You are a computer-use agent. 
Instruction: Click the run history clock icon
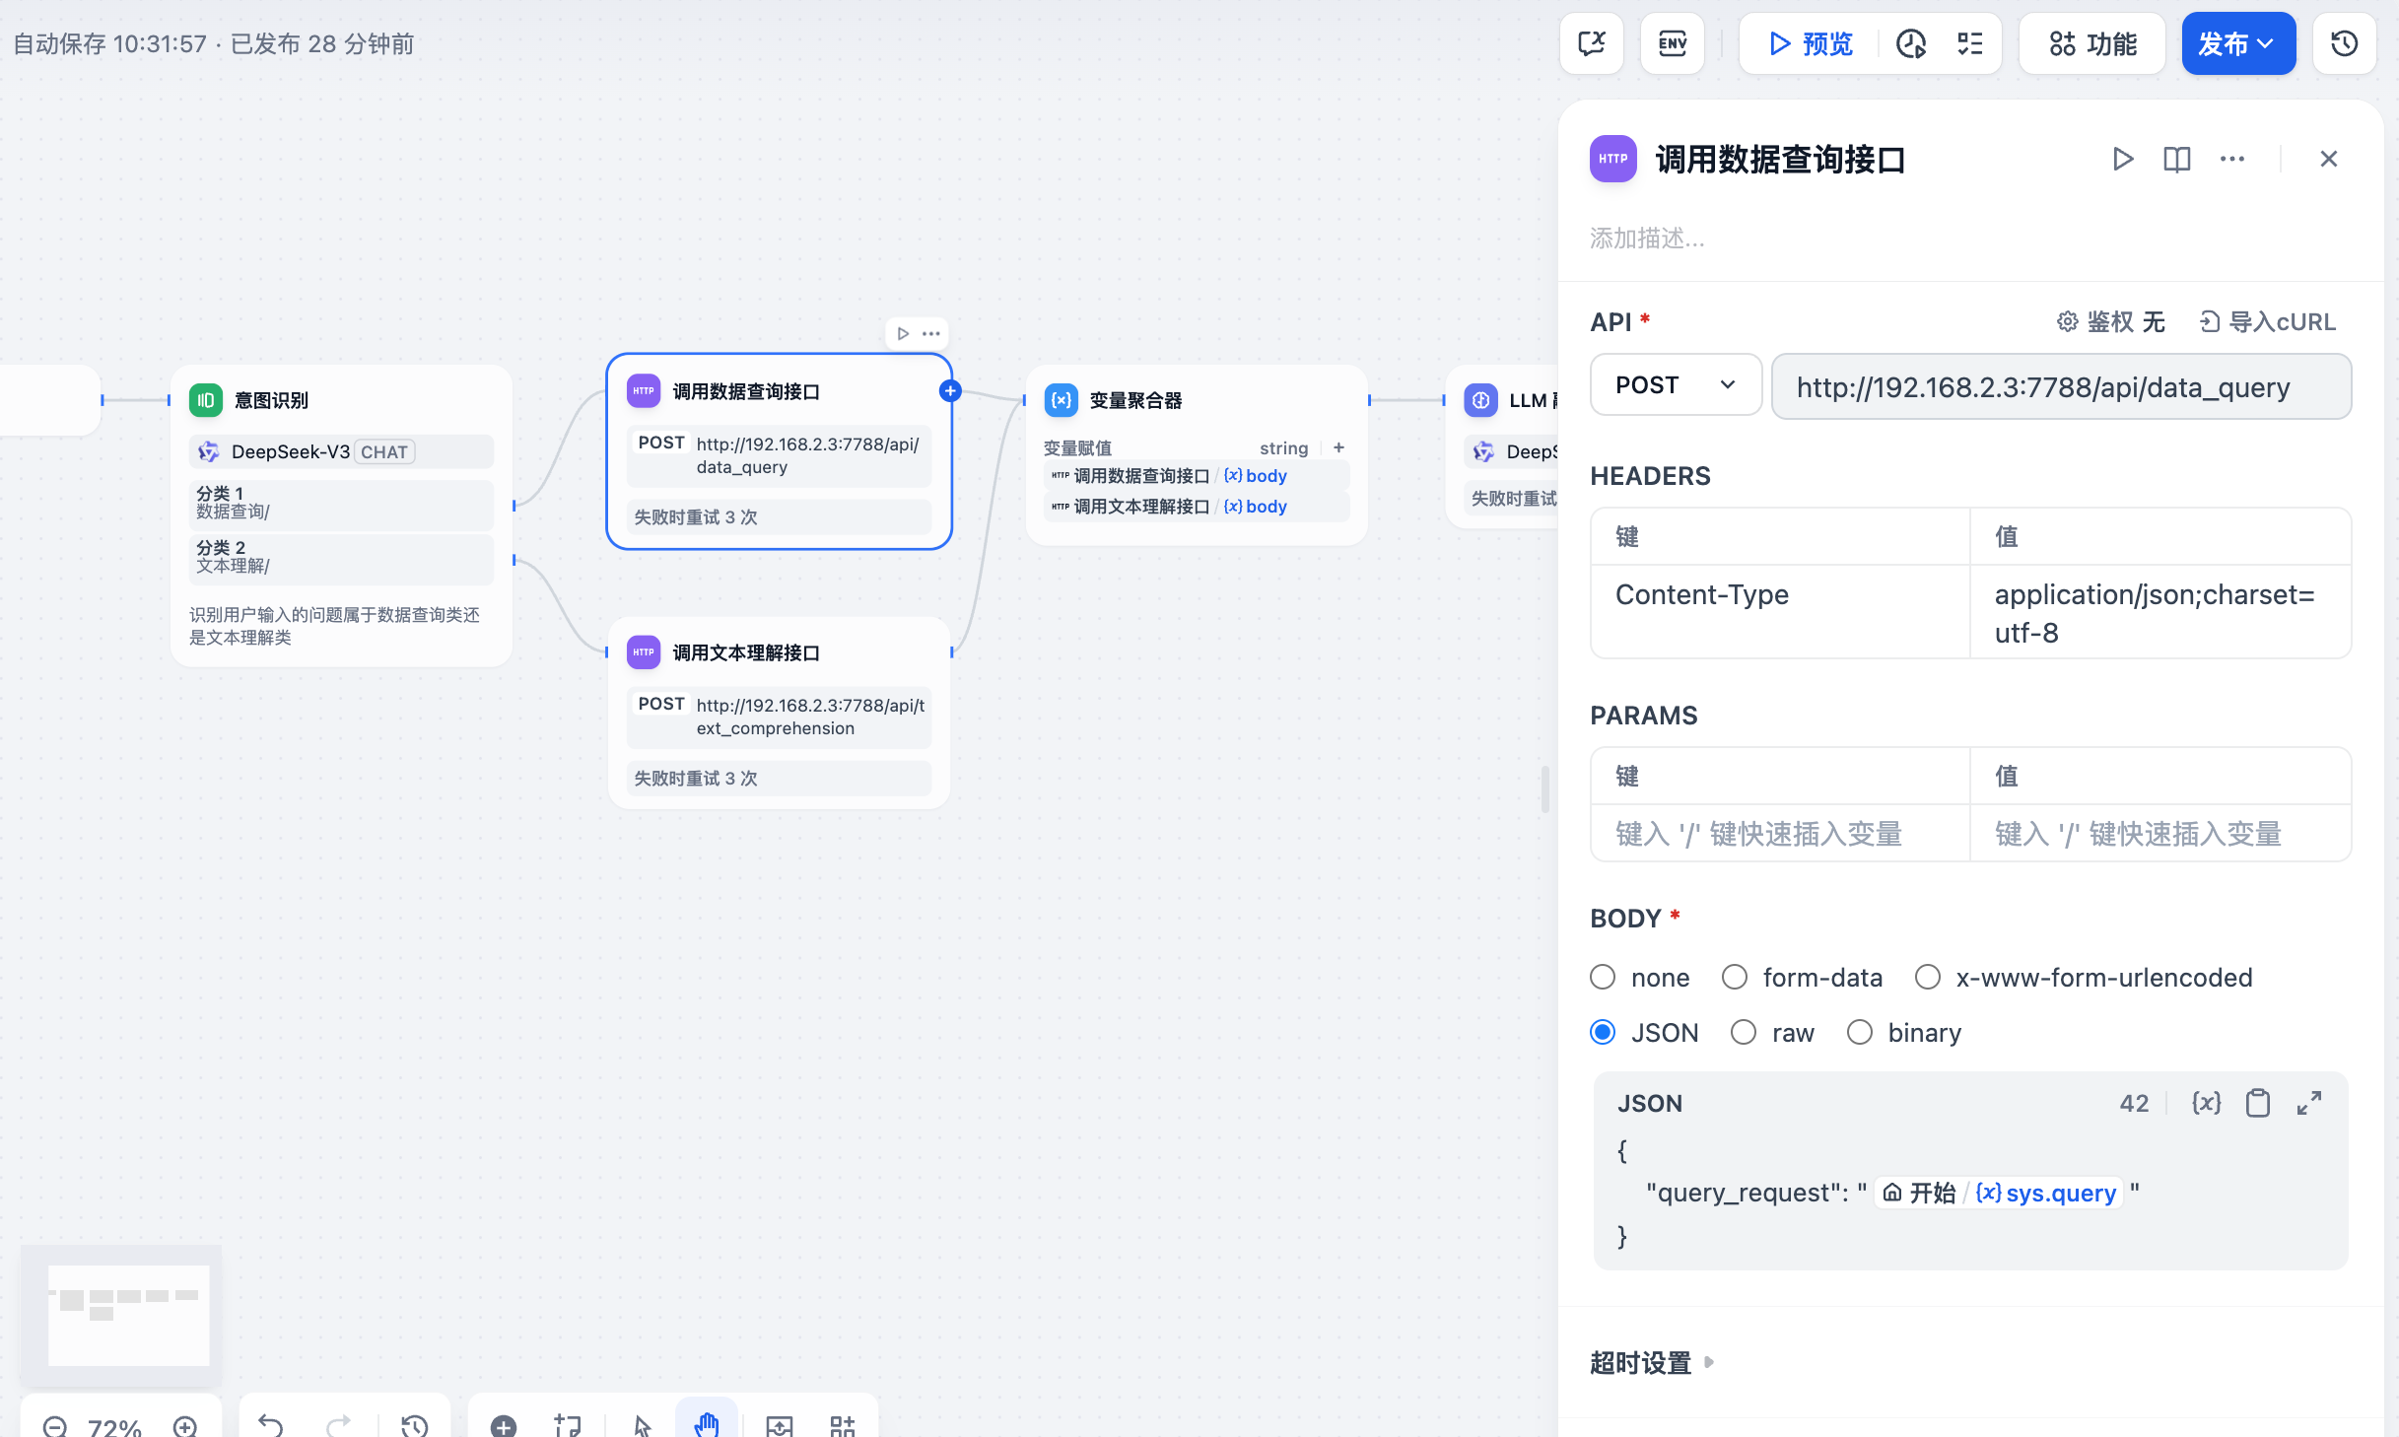(x=1911, y=44)
